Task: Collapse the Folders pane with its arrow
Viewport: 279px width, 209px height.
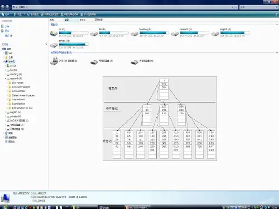Action: [46, 44]
